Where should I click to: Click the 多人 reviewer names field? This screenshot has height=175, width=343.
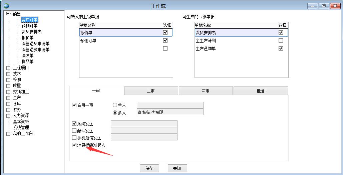(170, 112)
